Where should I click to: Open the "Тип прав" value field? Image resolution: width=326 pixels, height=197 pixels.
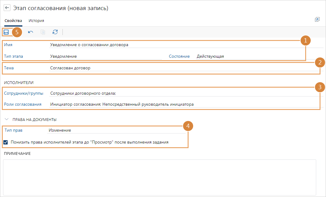[116, 130]
